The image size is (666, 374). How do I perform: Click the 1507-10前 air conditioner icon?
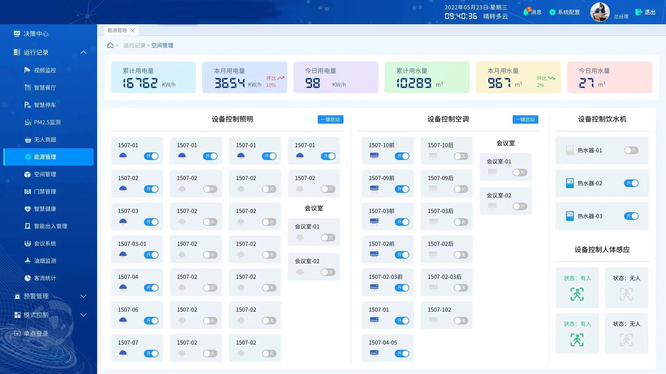point(374,156)
